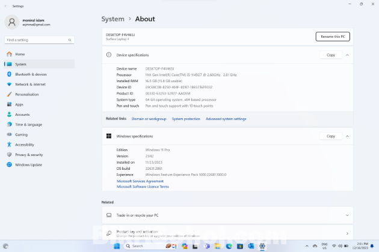Copy the Device specifications
The image size is (379, 252).
331,55
